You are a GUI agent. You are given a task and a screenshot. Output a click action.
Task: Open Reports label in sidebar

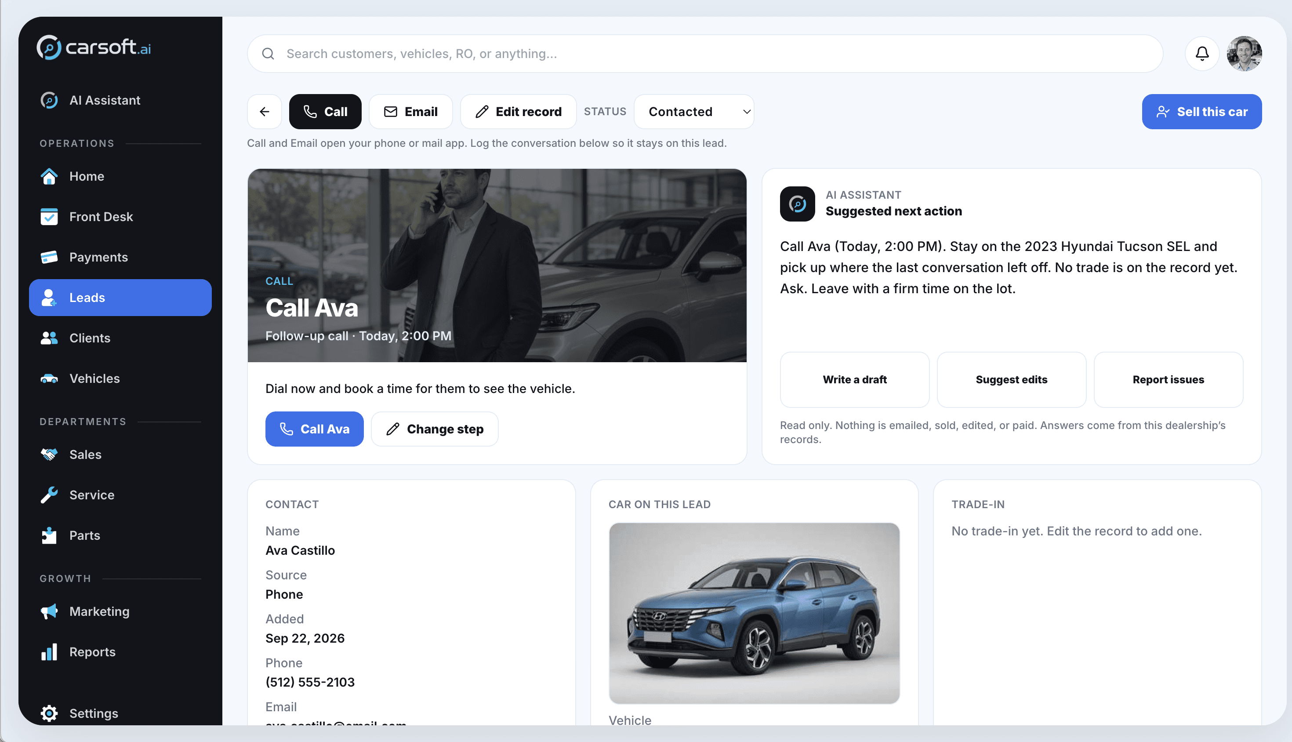click(x=92, y=652)
